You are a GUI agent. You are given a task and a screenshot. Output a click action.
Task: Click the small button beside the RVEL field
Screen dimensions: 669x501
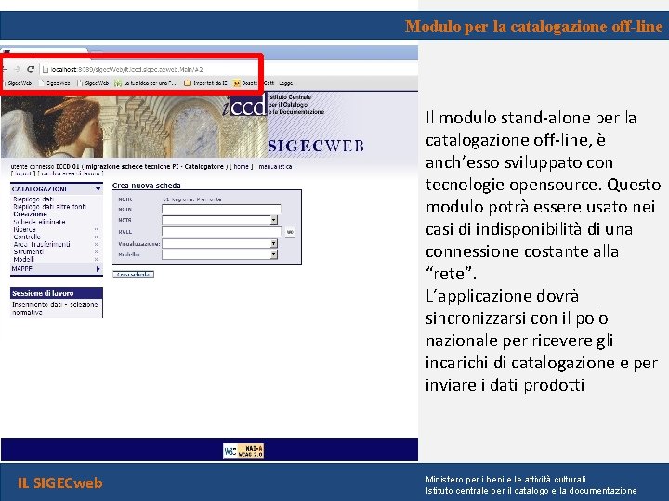tap(290, 232)
